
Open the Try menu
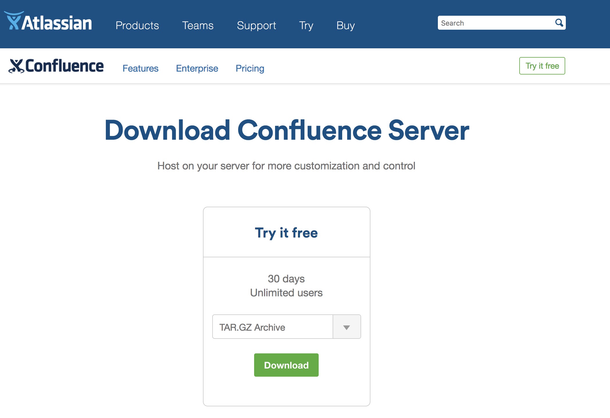[x=306, y=26]
